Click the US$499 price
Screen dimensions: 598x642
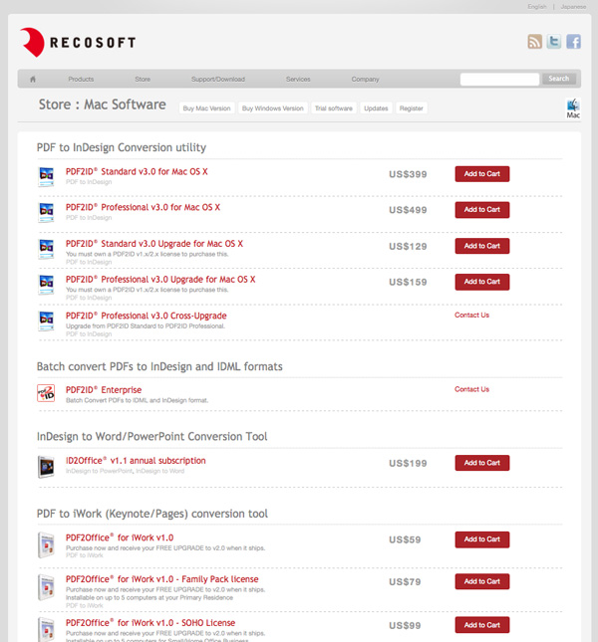pyautogui.click(x=408, y=210)
